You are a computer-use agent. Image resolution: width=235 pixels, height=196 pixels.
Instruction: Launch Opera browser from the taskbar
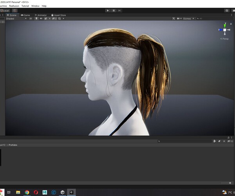pyautogui.click(x=36, y=192)
